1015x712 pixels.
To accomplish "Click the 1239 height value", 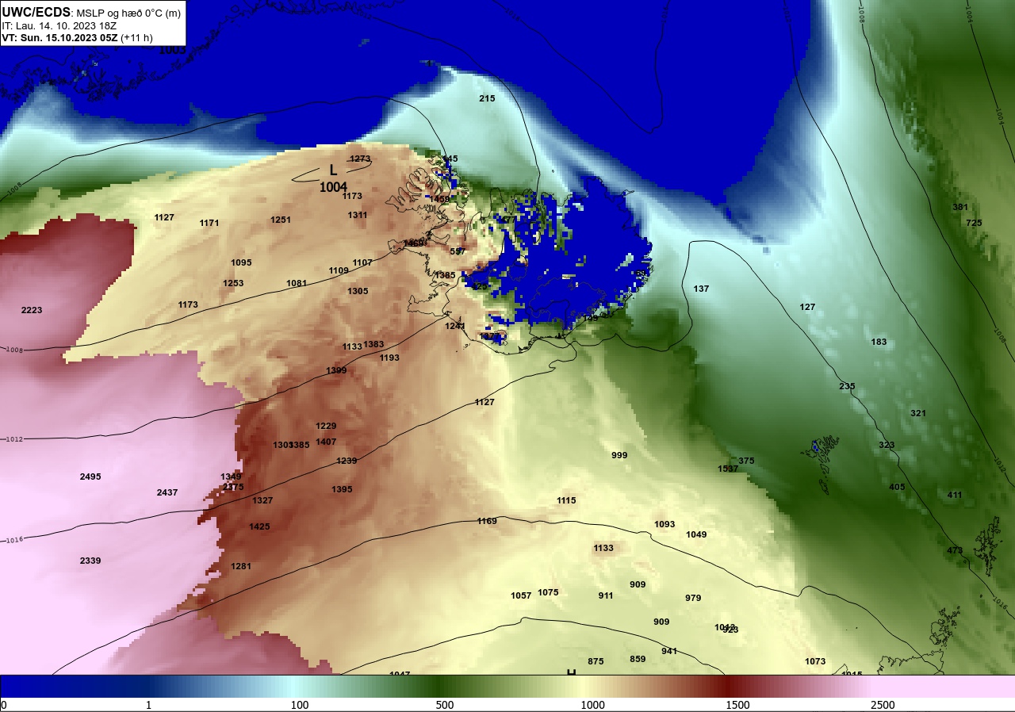I will [x=347, y=461].
